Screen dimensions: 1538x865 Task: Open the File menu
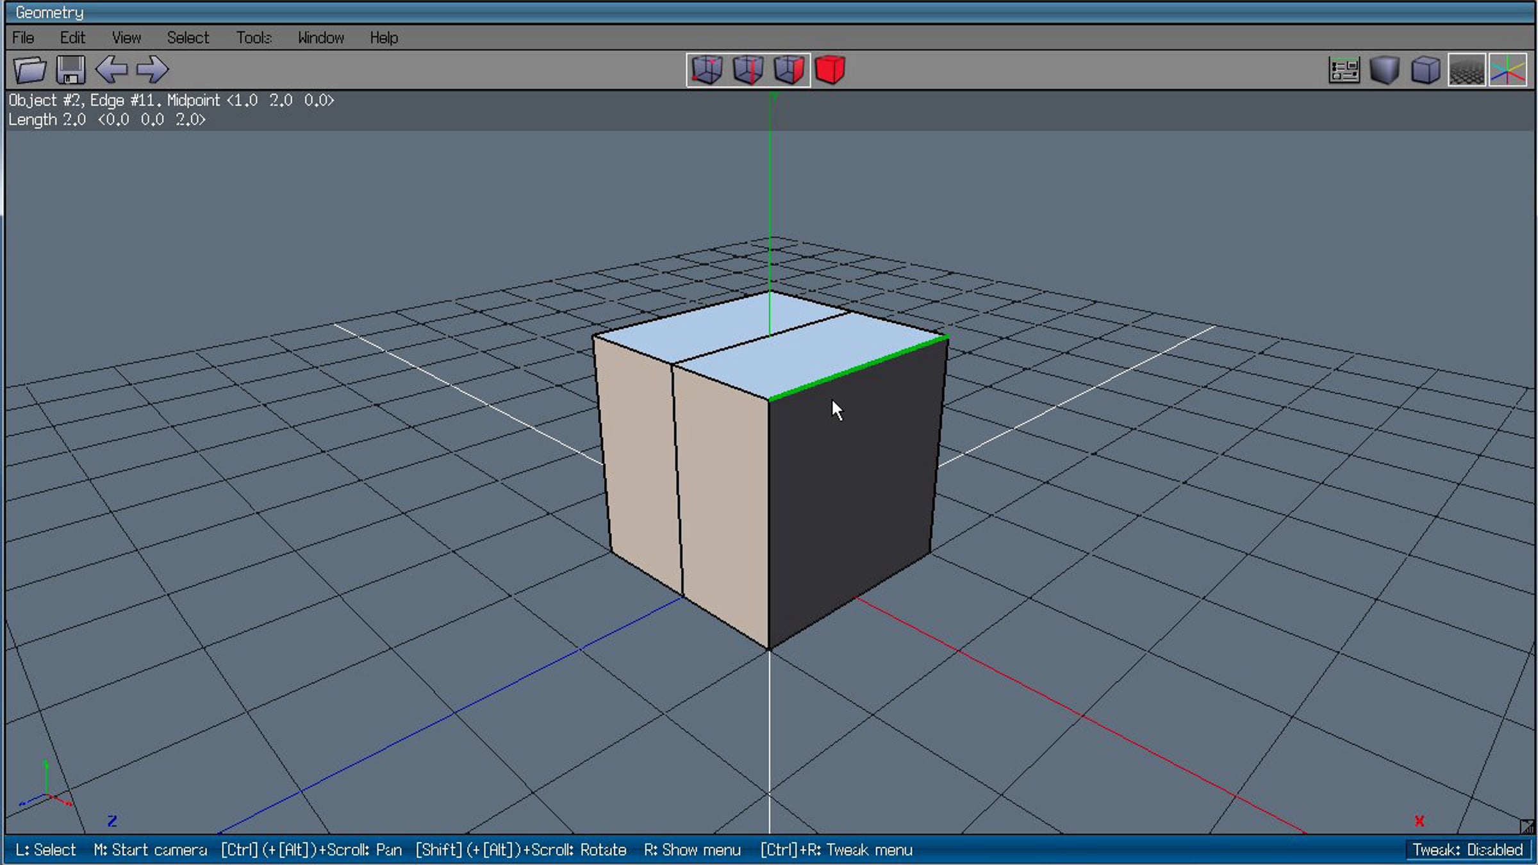pos(23,38)
